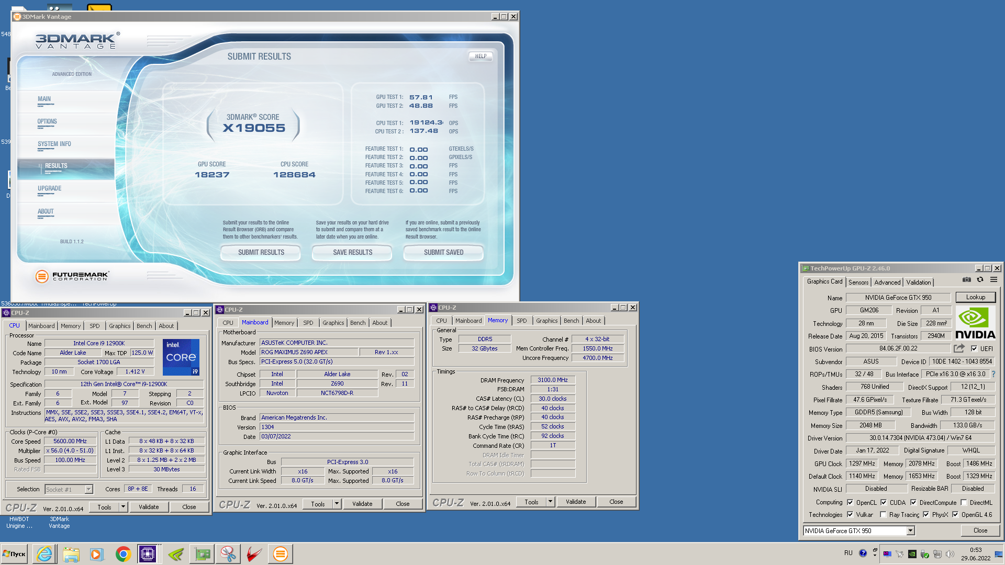
Task: Open the Validation tab in GPU-Z
Action: 919,282
